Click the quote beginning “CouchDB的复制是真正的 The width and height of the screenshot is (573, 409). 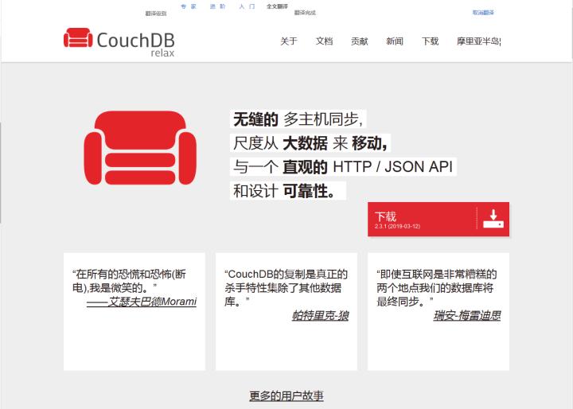[286, 288]
